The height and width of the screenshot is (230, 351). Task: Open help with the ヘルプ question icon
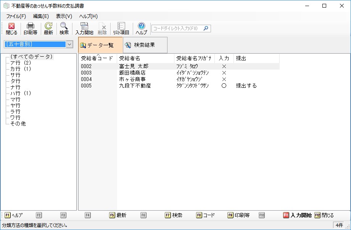[142, 29]
